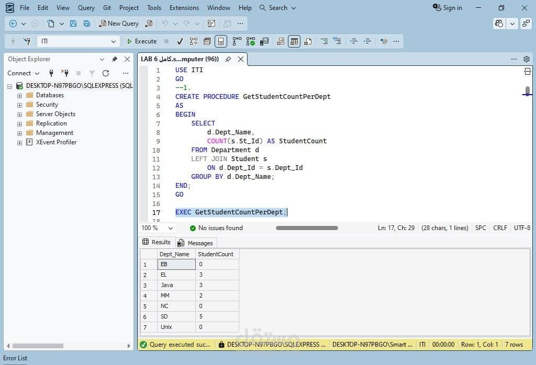Open the Extensions menu
The image size is (536, 365).
(x=184, y=7)
